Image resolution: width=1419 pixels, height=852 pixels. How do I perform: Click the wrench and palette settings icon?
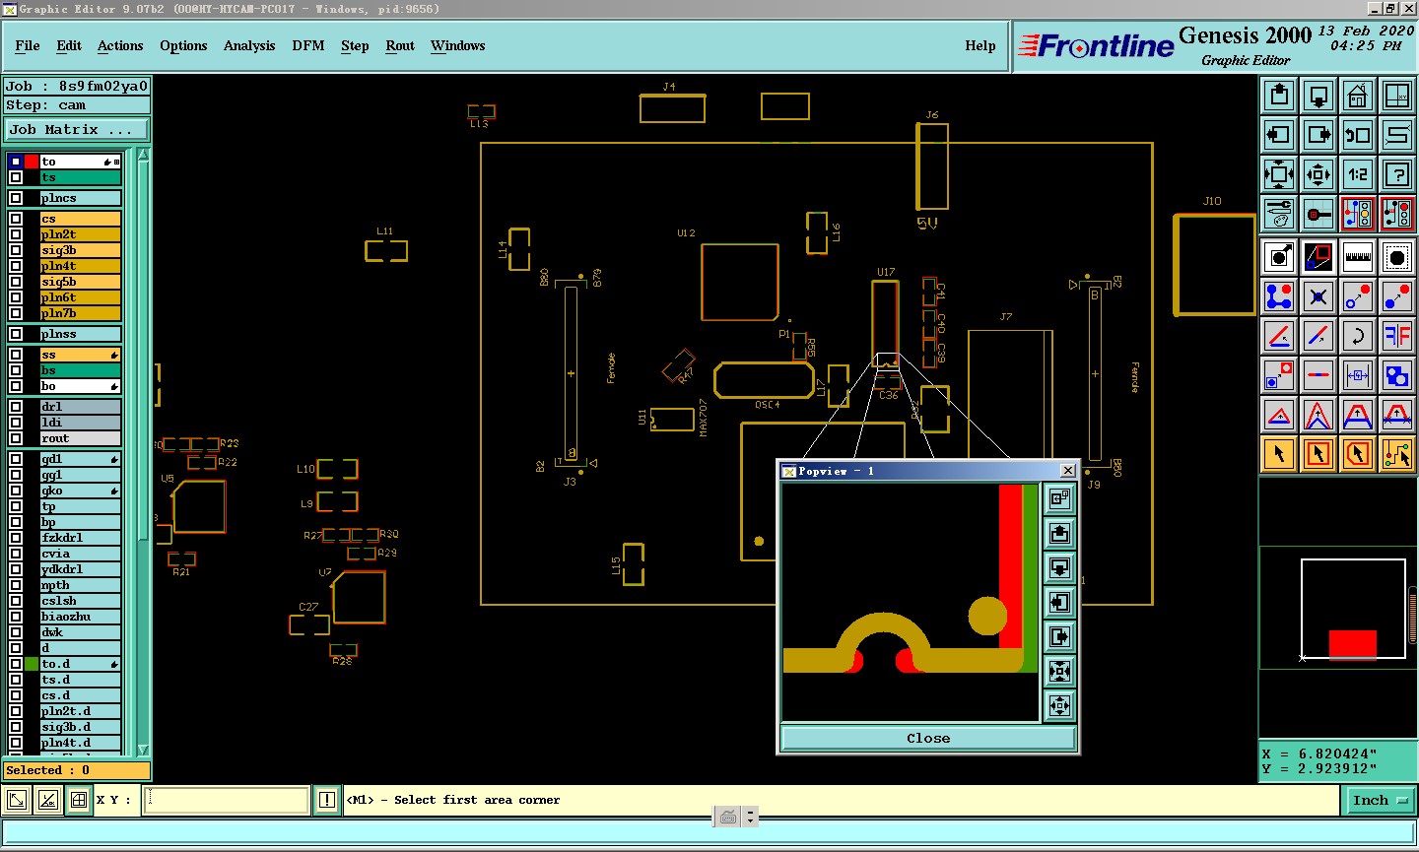pyautogui.click(x=1278, y=214)
